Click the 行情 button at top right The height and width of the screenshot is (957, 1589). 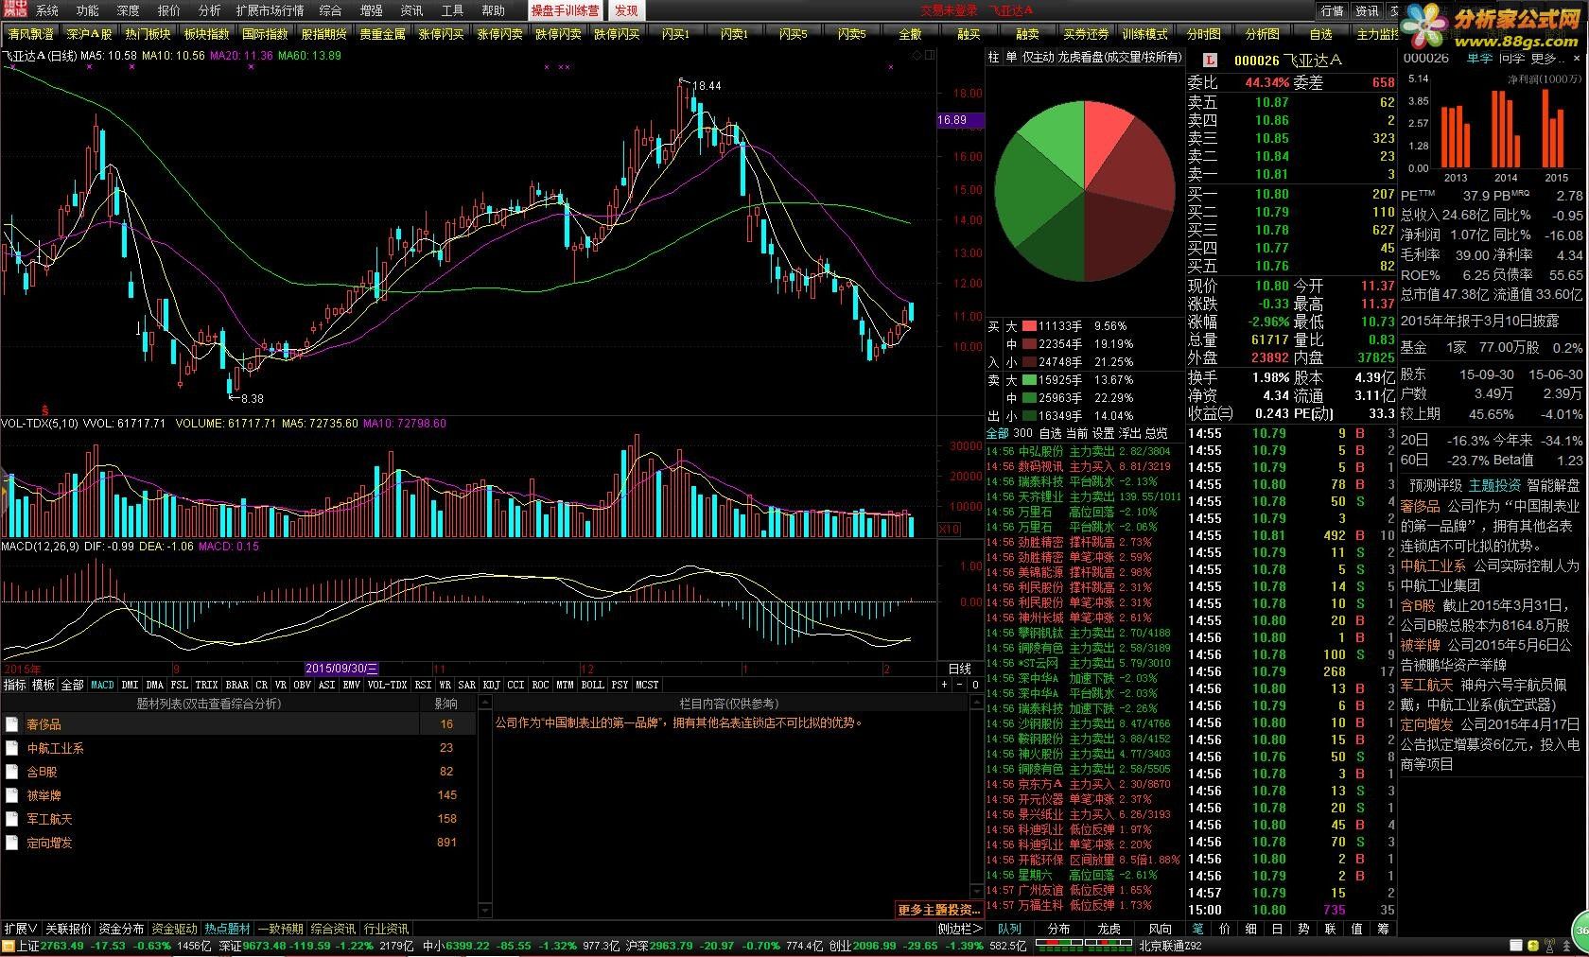pyautogui.click(x=1333, y=10)
